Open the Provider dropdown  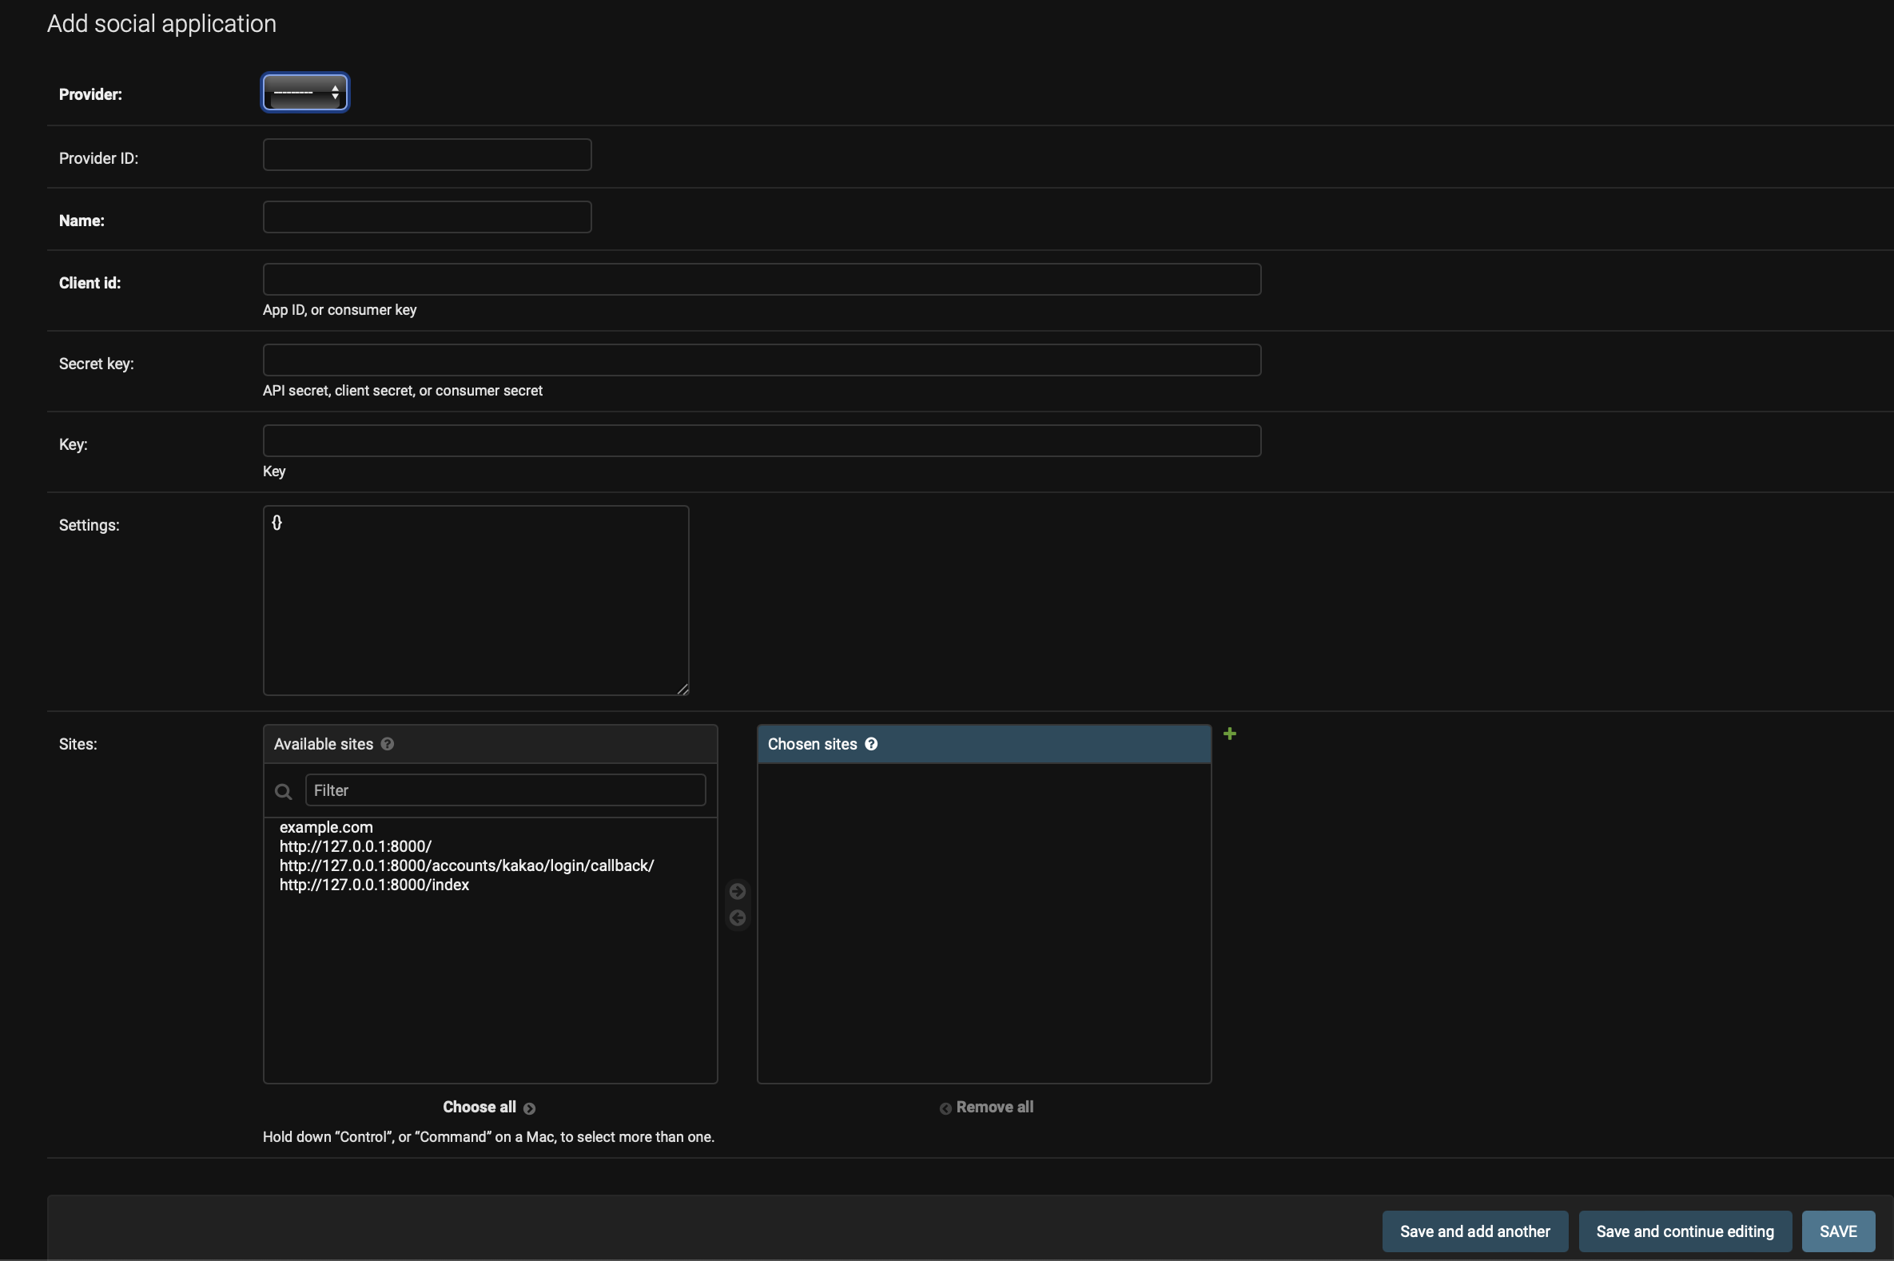point(304,93)
